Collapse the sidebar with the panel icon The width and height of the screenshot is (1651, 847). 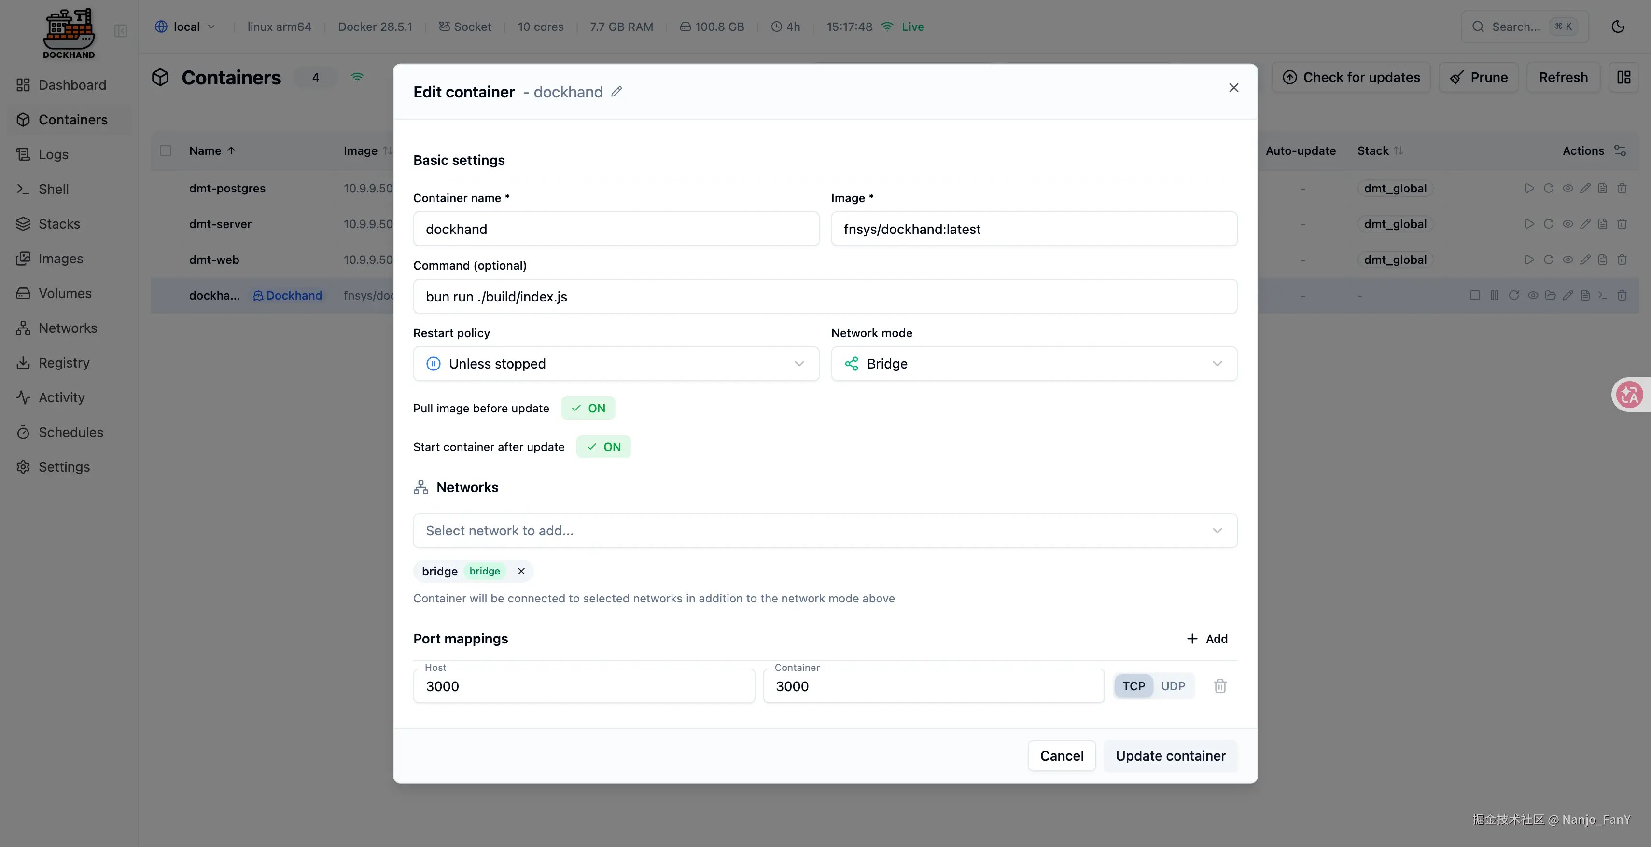(x=121, y=31)
